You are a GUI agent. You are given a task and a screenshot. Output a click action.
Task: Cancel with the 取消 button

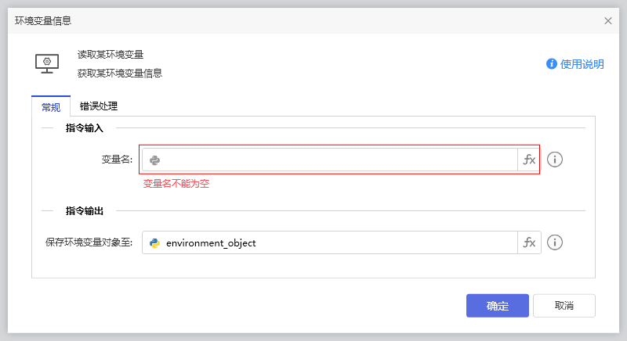564,306
